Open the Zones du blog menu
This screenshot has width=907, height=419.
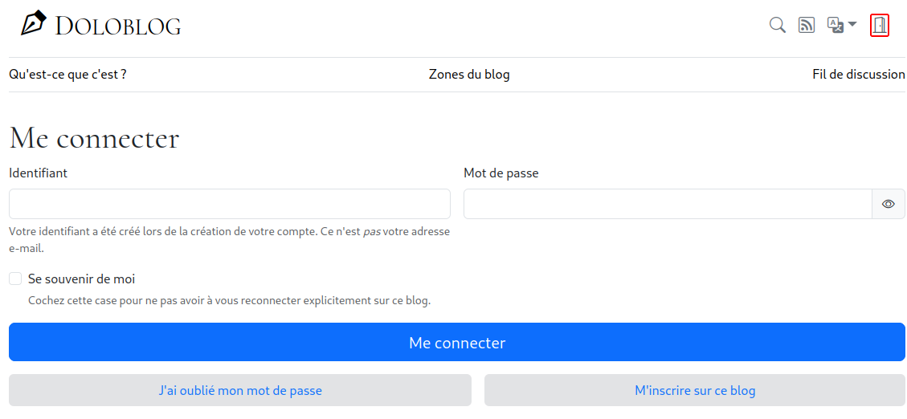pyautogui.click(x=469, y=75)
